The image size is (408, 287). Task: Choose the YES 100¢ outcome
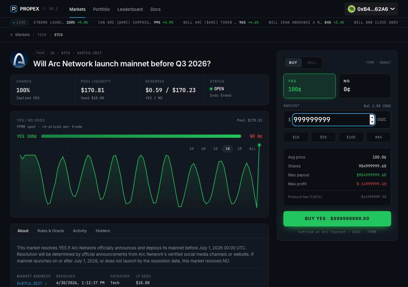pos(310,86)
